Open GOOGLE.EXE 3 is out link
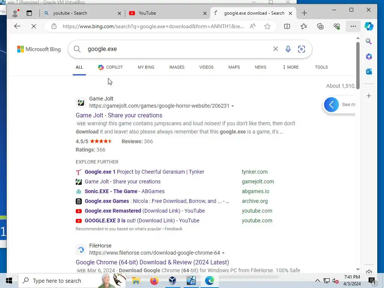This screenshot has width=384, height=288. click(x=142, y=220)
